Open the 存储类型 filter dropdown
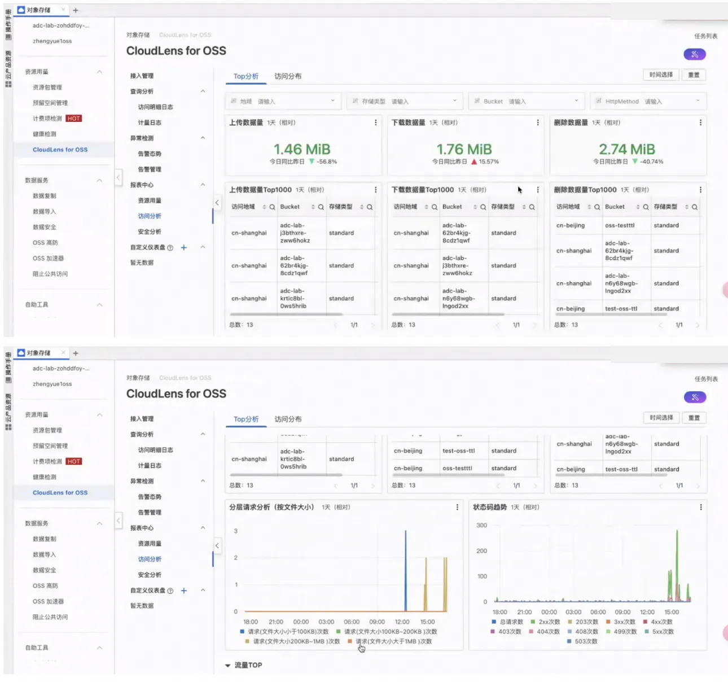 405,102
